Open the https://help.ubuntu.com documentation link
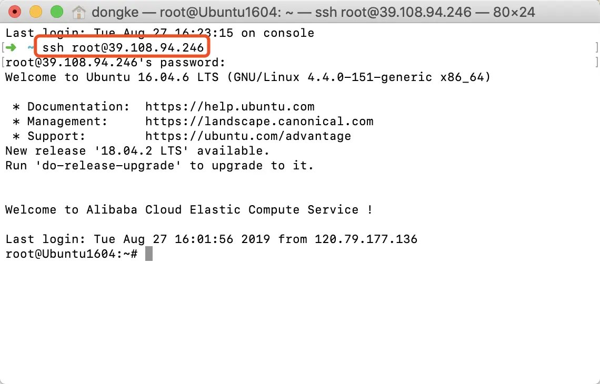Screen dimensions: 600x384 tap(229, 107)
